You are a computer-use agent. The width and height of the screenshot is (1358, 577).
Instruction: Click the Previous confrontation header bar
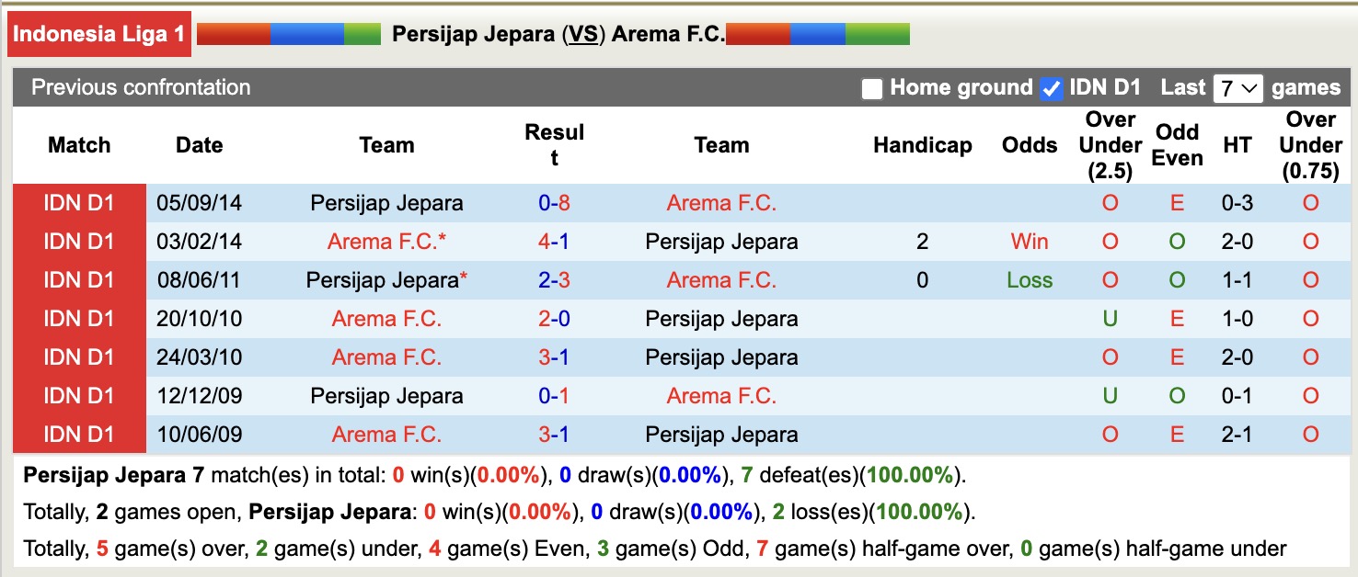click(140, 88)
